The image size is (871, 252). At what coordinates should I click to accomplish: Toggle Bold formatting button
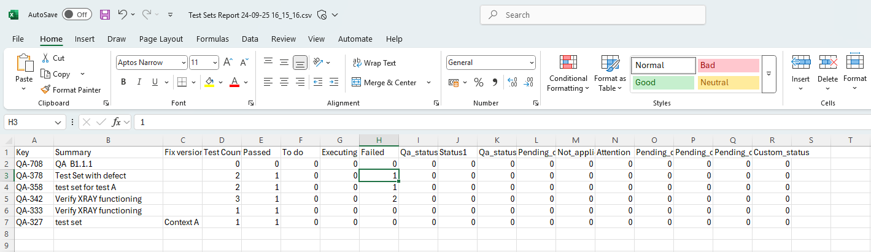(x=123, y=82)
